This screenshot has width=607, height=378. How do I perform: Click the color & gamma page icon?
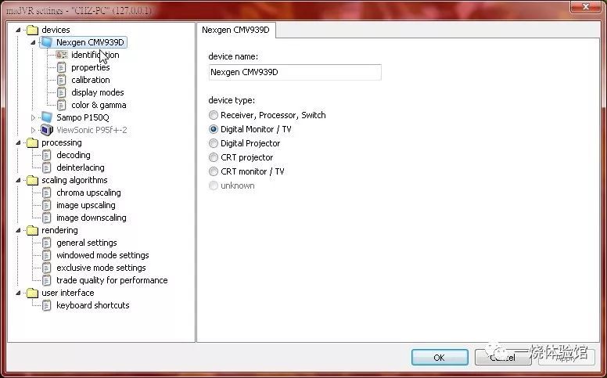(x=62, y=105)
